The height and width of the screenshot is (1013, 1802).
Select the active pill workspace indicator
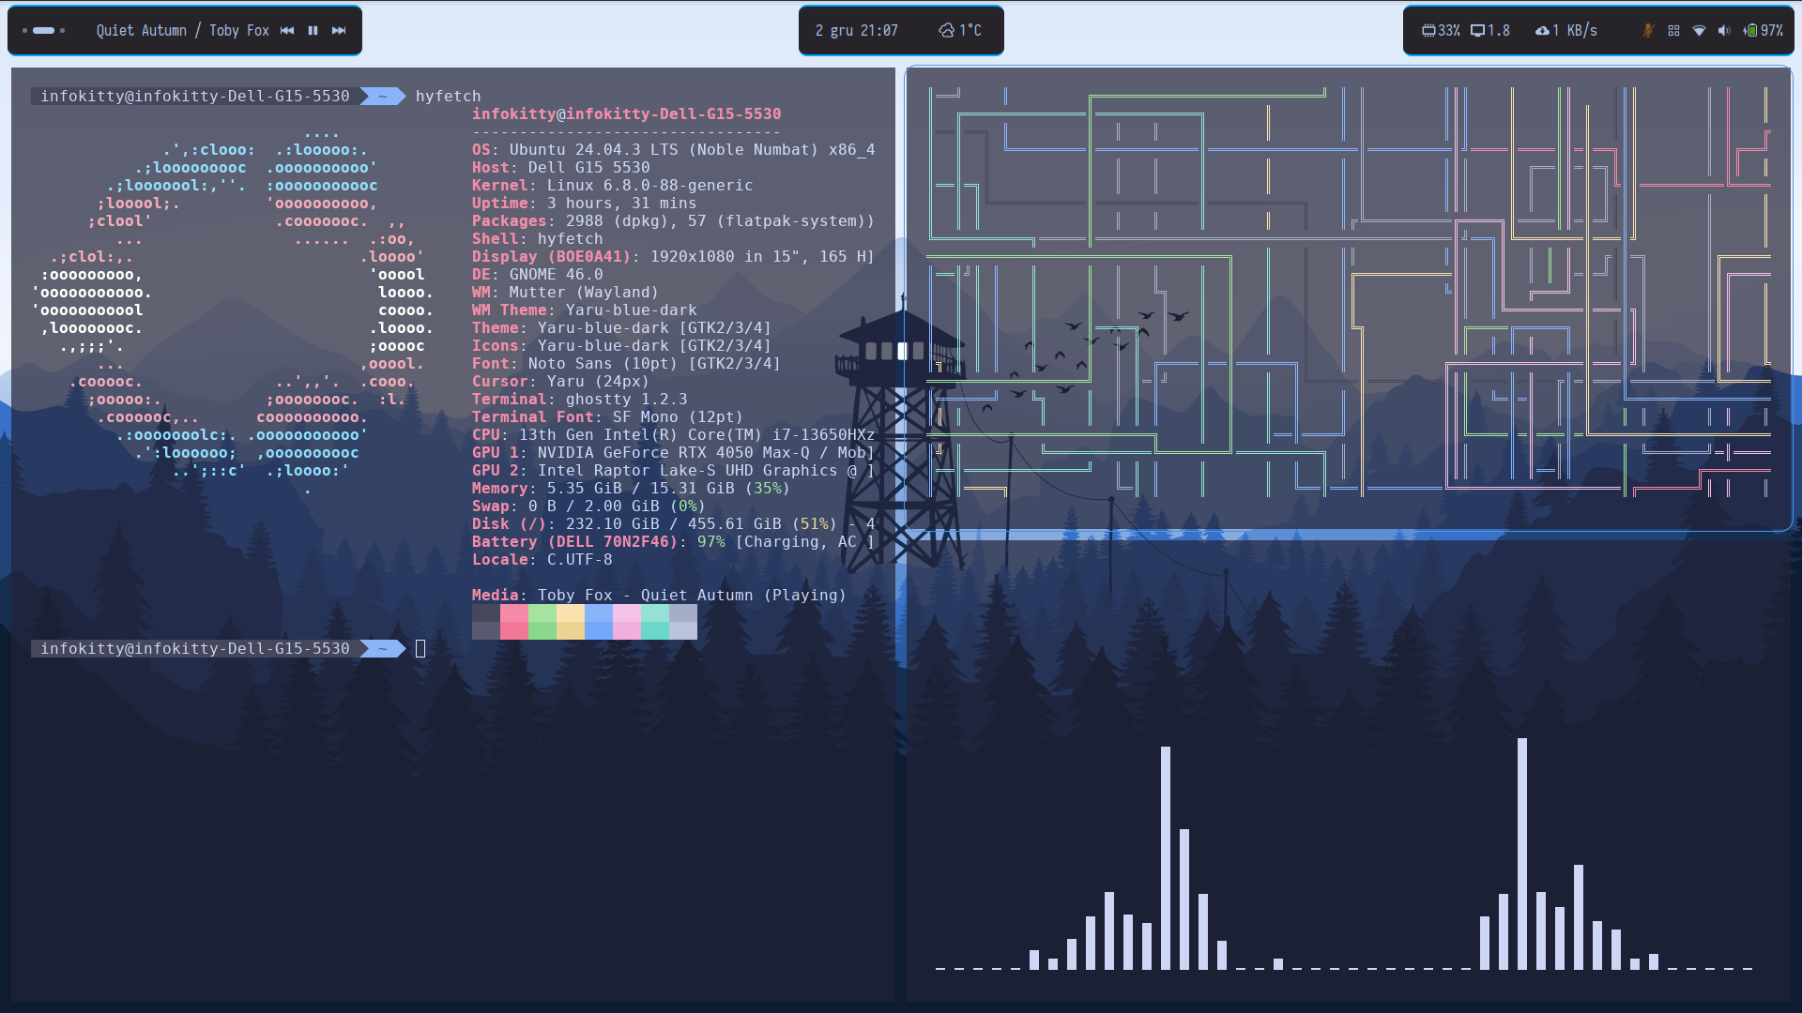coord(43,30)
